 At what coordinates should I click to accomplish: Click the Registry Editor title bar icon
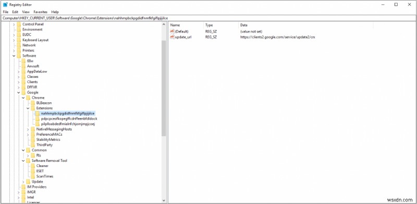(x=5, y=4)
